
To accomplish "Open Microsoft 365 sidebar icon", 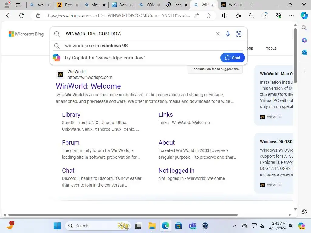I will click(x=304, y=40).
